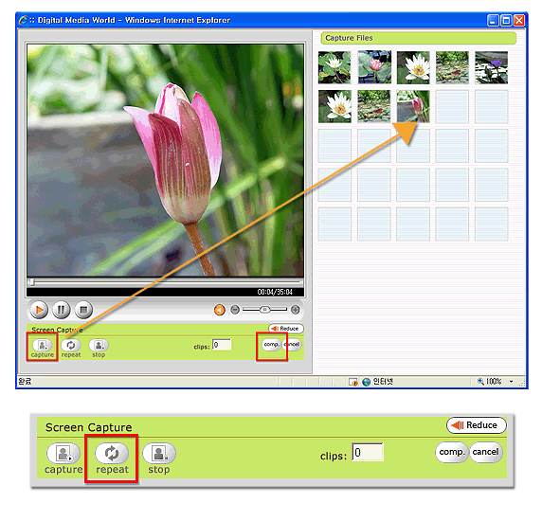Click the clips number field below the player
This screenshot has width=542, height=521.
pyautogui.click(x=222, y=345)
